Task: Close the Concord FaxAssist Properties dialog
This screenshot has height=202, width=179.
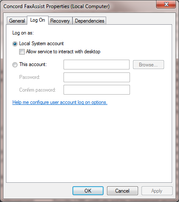Action: [x=166, y=4]
